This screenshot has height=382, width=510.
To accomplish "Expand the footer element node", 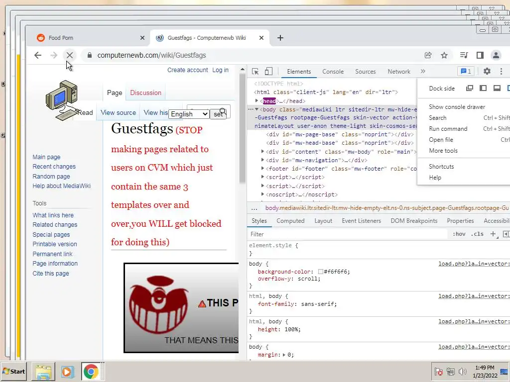I will click(262, 168).
